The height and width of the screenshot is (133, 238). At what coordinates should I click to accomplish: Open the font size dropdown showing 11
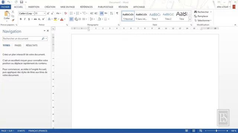(x=45, y=13)
